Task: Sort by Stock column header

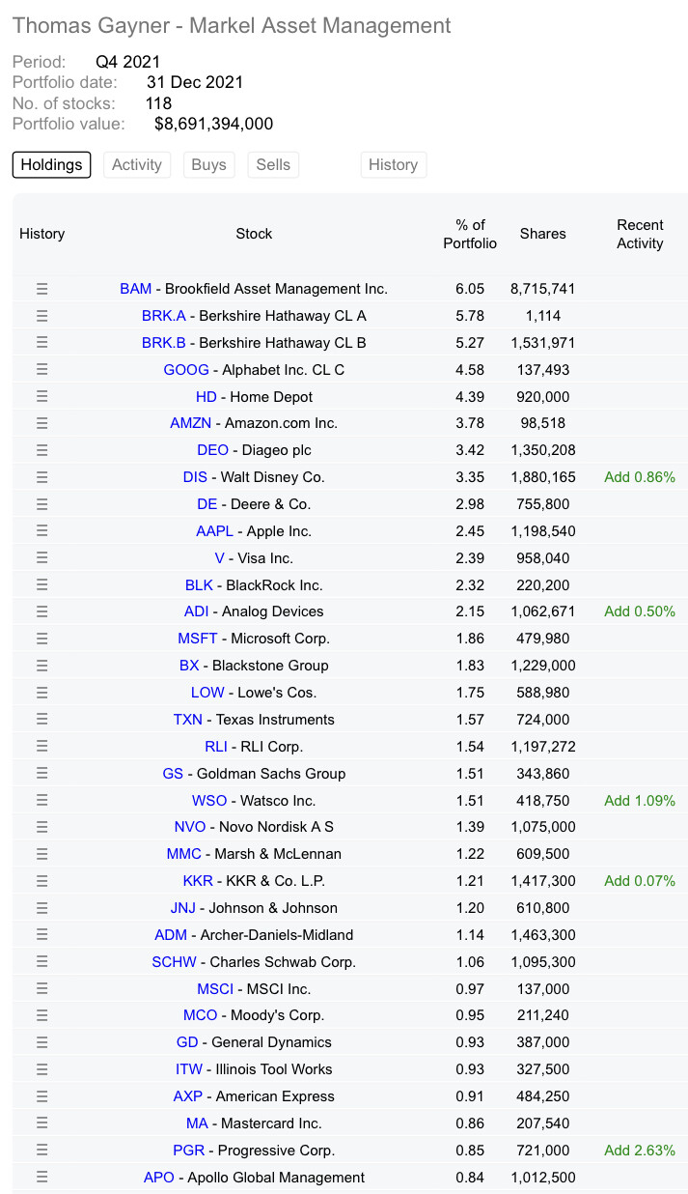Action: pyautogui.click(x=254, y=234)
